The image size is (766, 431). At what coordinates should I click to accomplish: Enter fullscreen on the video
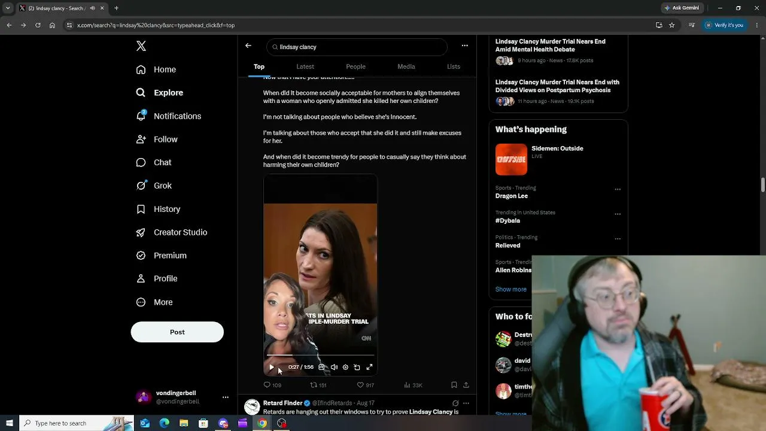point(369,368)
